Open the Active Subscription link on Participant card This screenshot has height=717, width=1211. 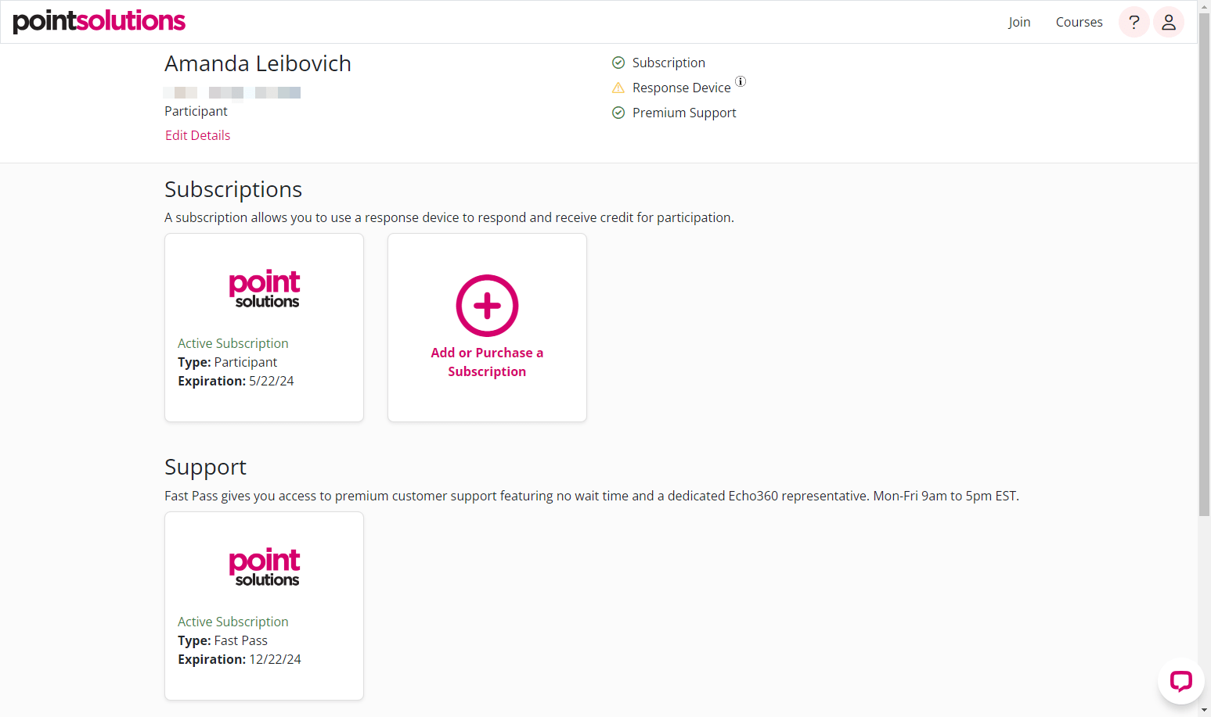tap(232, 342)
